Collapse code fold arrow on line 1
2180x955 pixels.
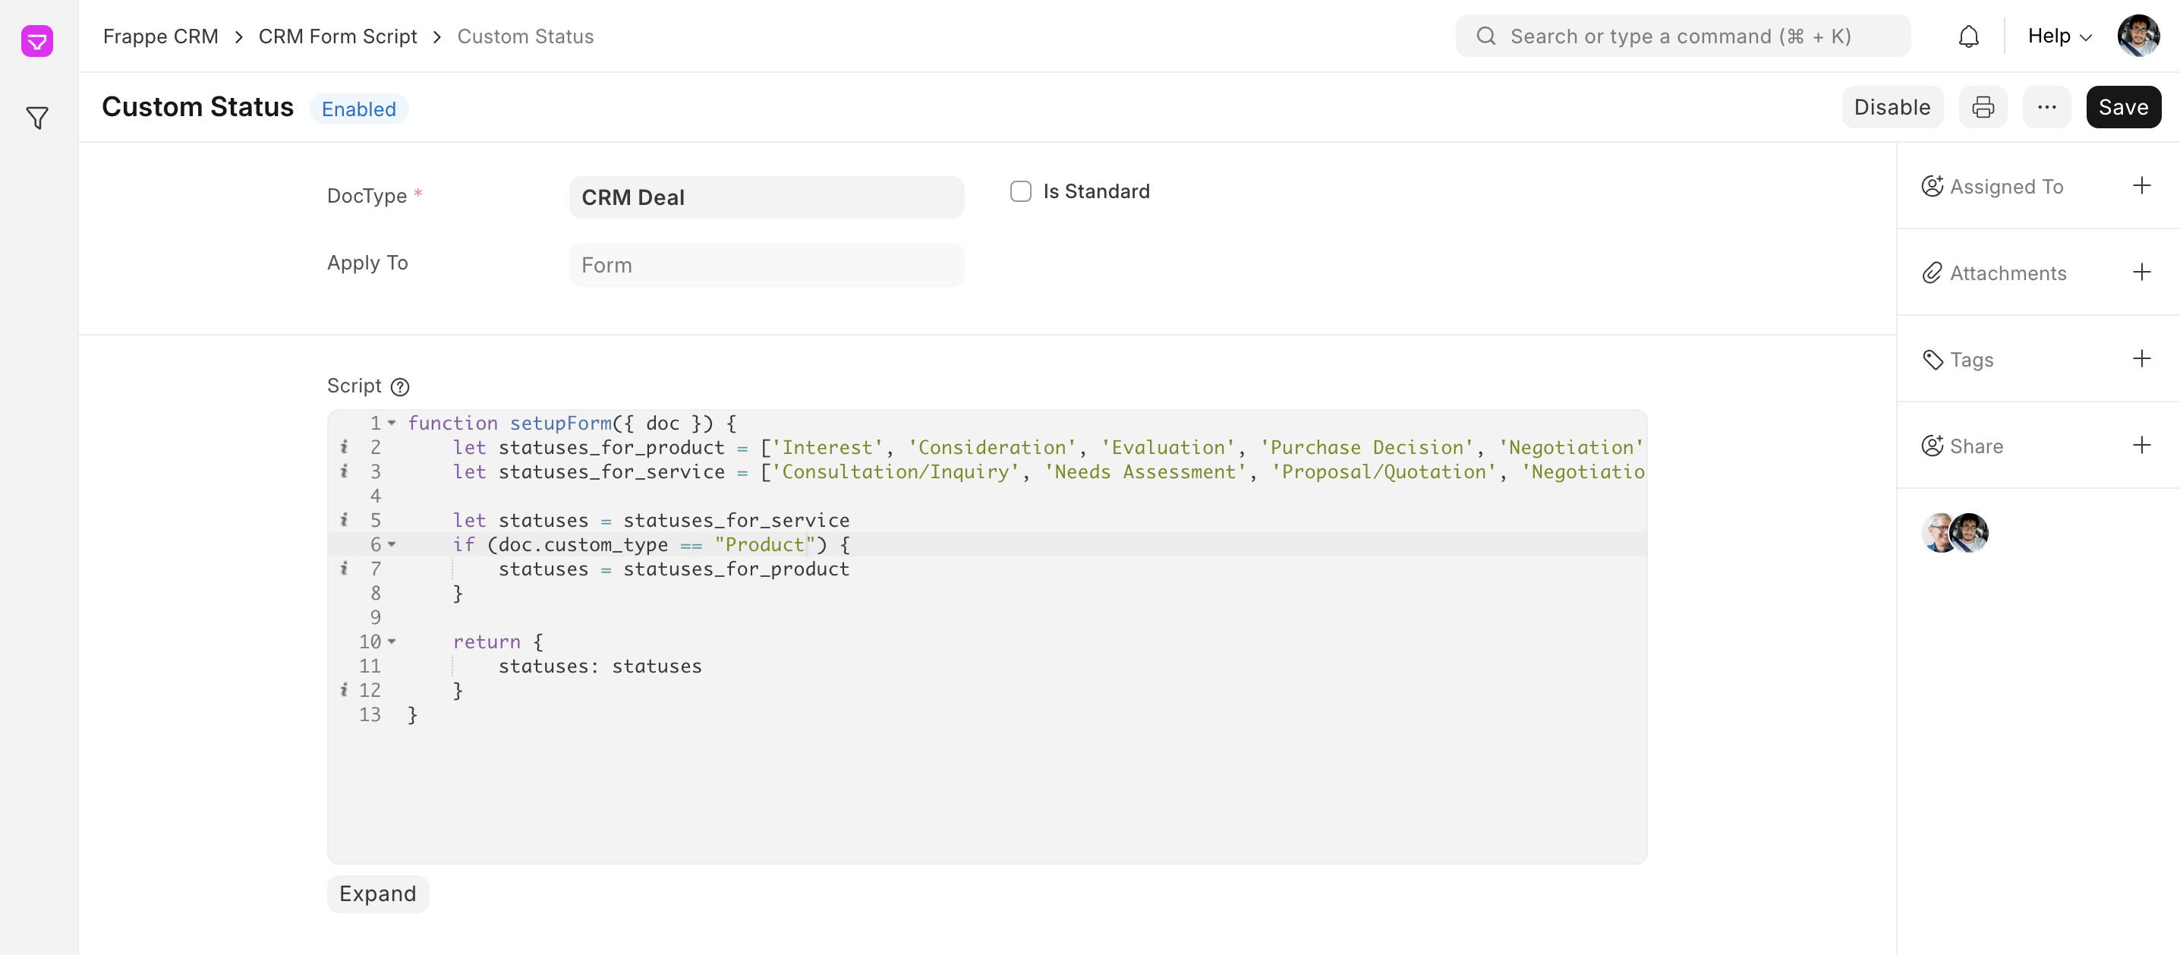point(392,424)
